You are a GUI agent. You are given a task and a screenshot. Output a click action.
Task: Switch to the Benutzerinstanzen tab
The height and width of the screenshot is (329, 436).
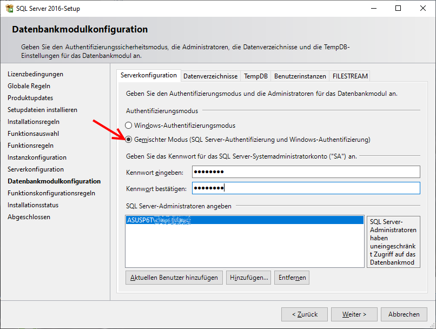(300, 76)
